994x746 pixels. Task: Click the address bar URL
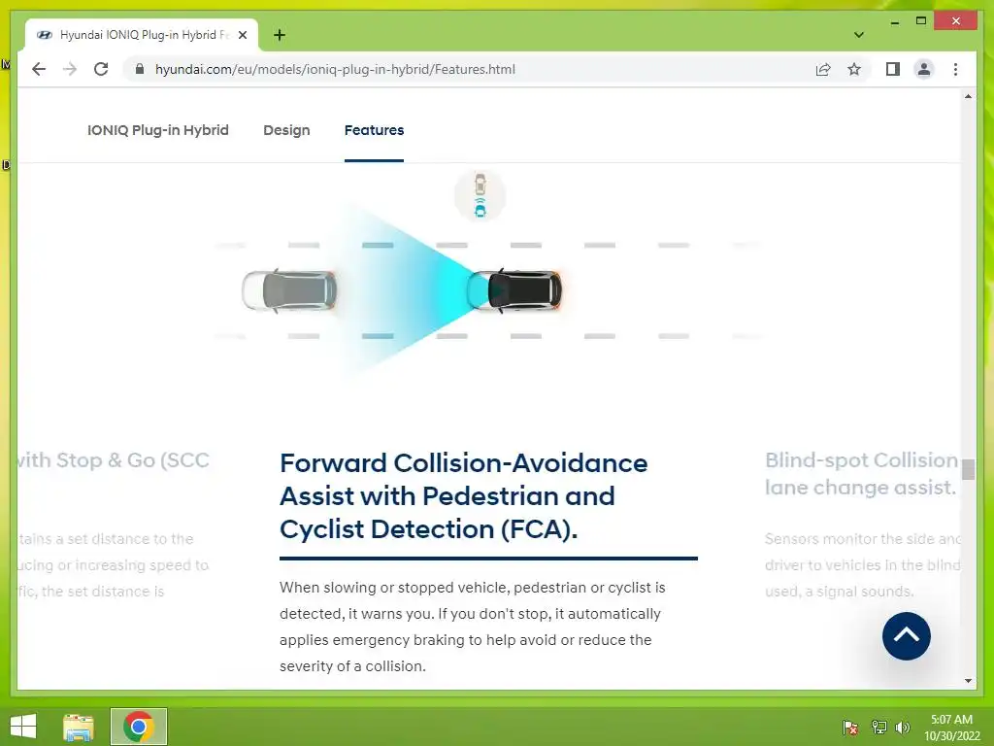(x=335, y=69)
